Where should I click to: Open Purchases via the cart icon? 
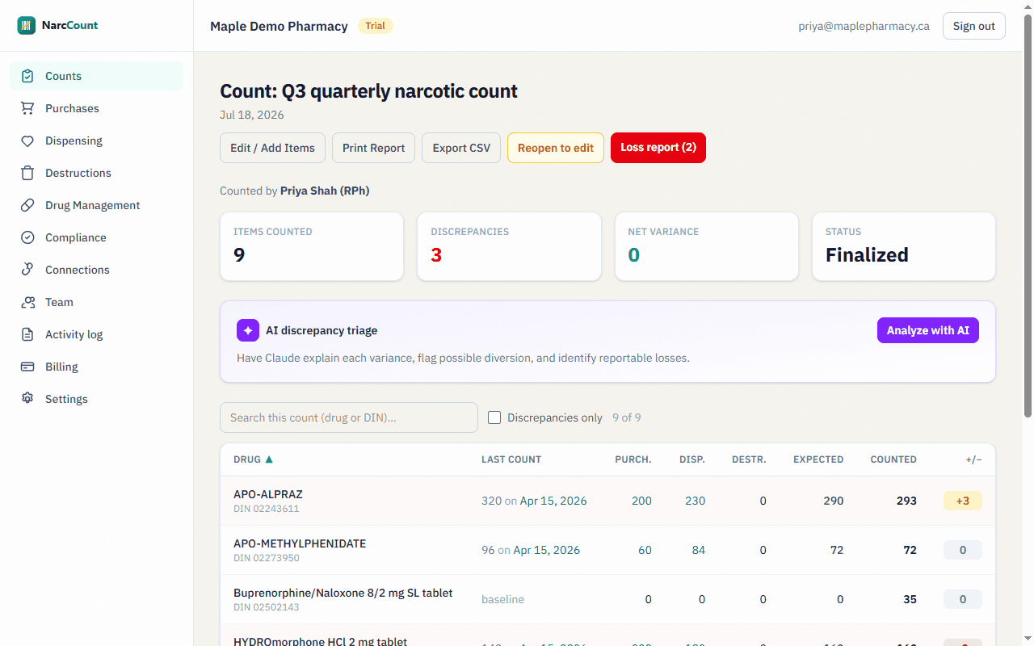(x=27, y=108)
